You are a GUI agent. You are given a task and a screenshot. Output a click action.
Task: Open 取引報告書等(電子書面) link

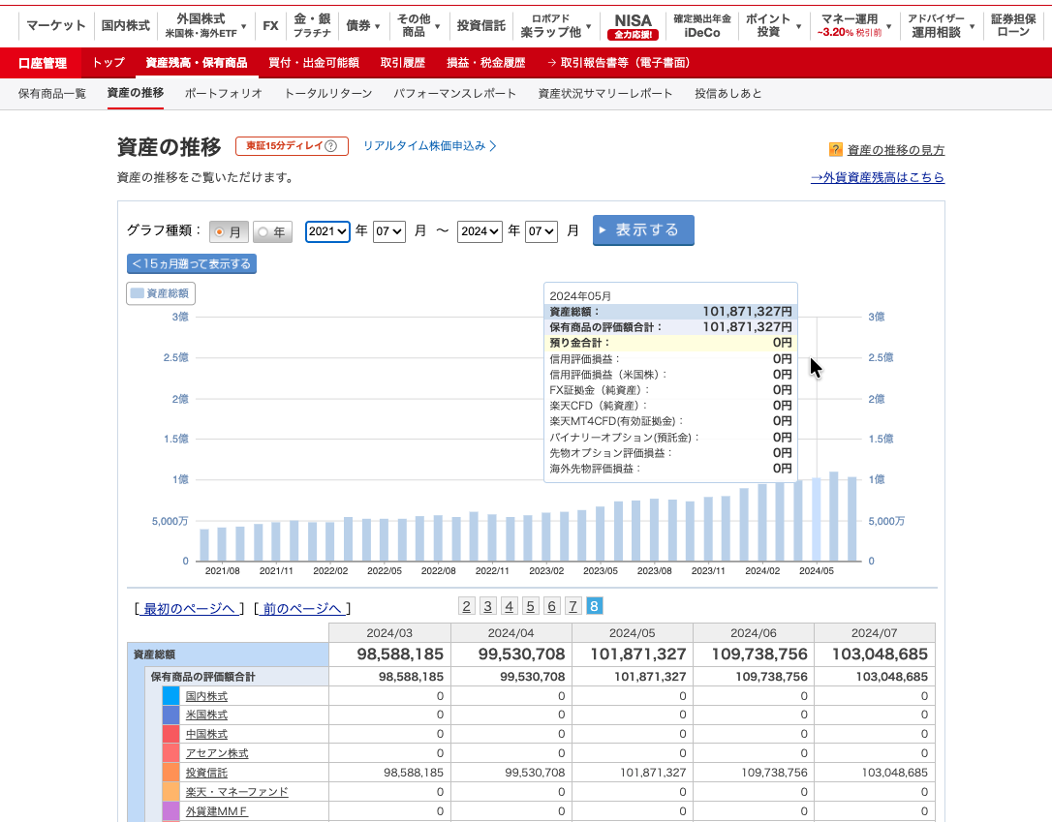click(x=619, y=63)
